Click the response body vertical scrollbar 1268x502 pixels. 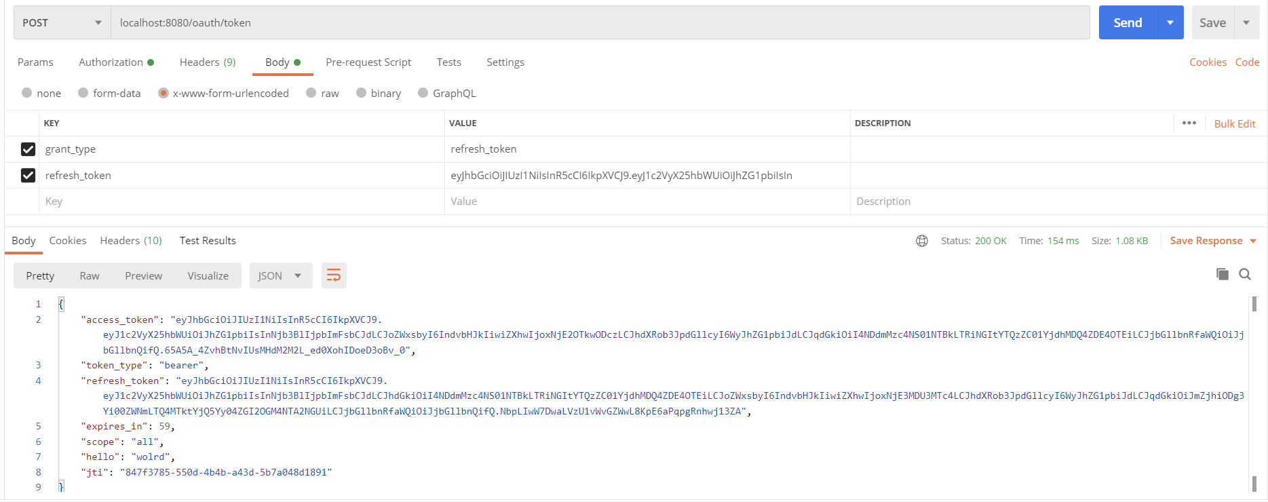tap(1254, 393)
